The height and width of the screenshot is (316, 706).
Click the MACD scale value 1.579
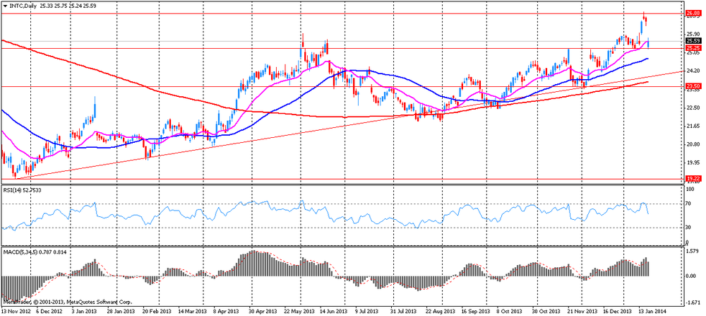click(x=692, y=251)
